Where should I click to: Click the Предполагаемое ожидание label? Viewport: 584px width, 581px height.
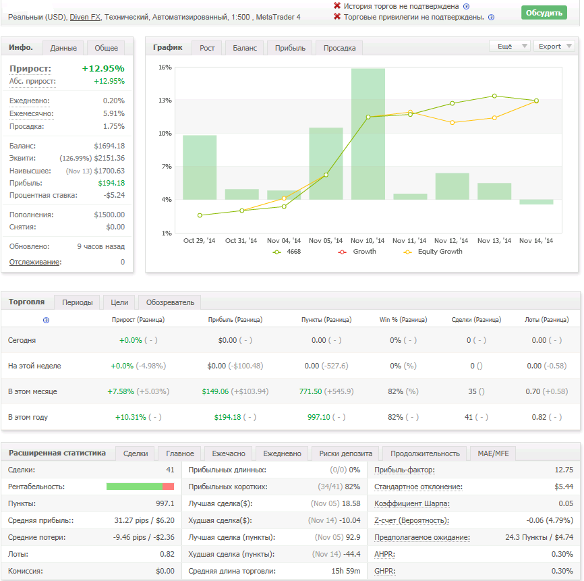422,537
